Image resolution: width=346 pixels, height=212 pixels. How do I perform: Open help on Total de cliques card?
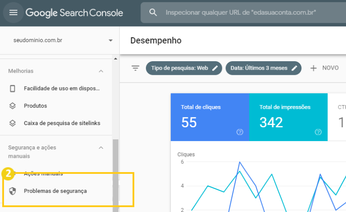click(240, 132)
